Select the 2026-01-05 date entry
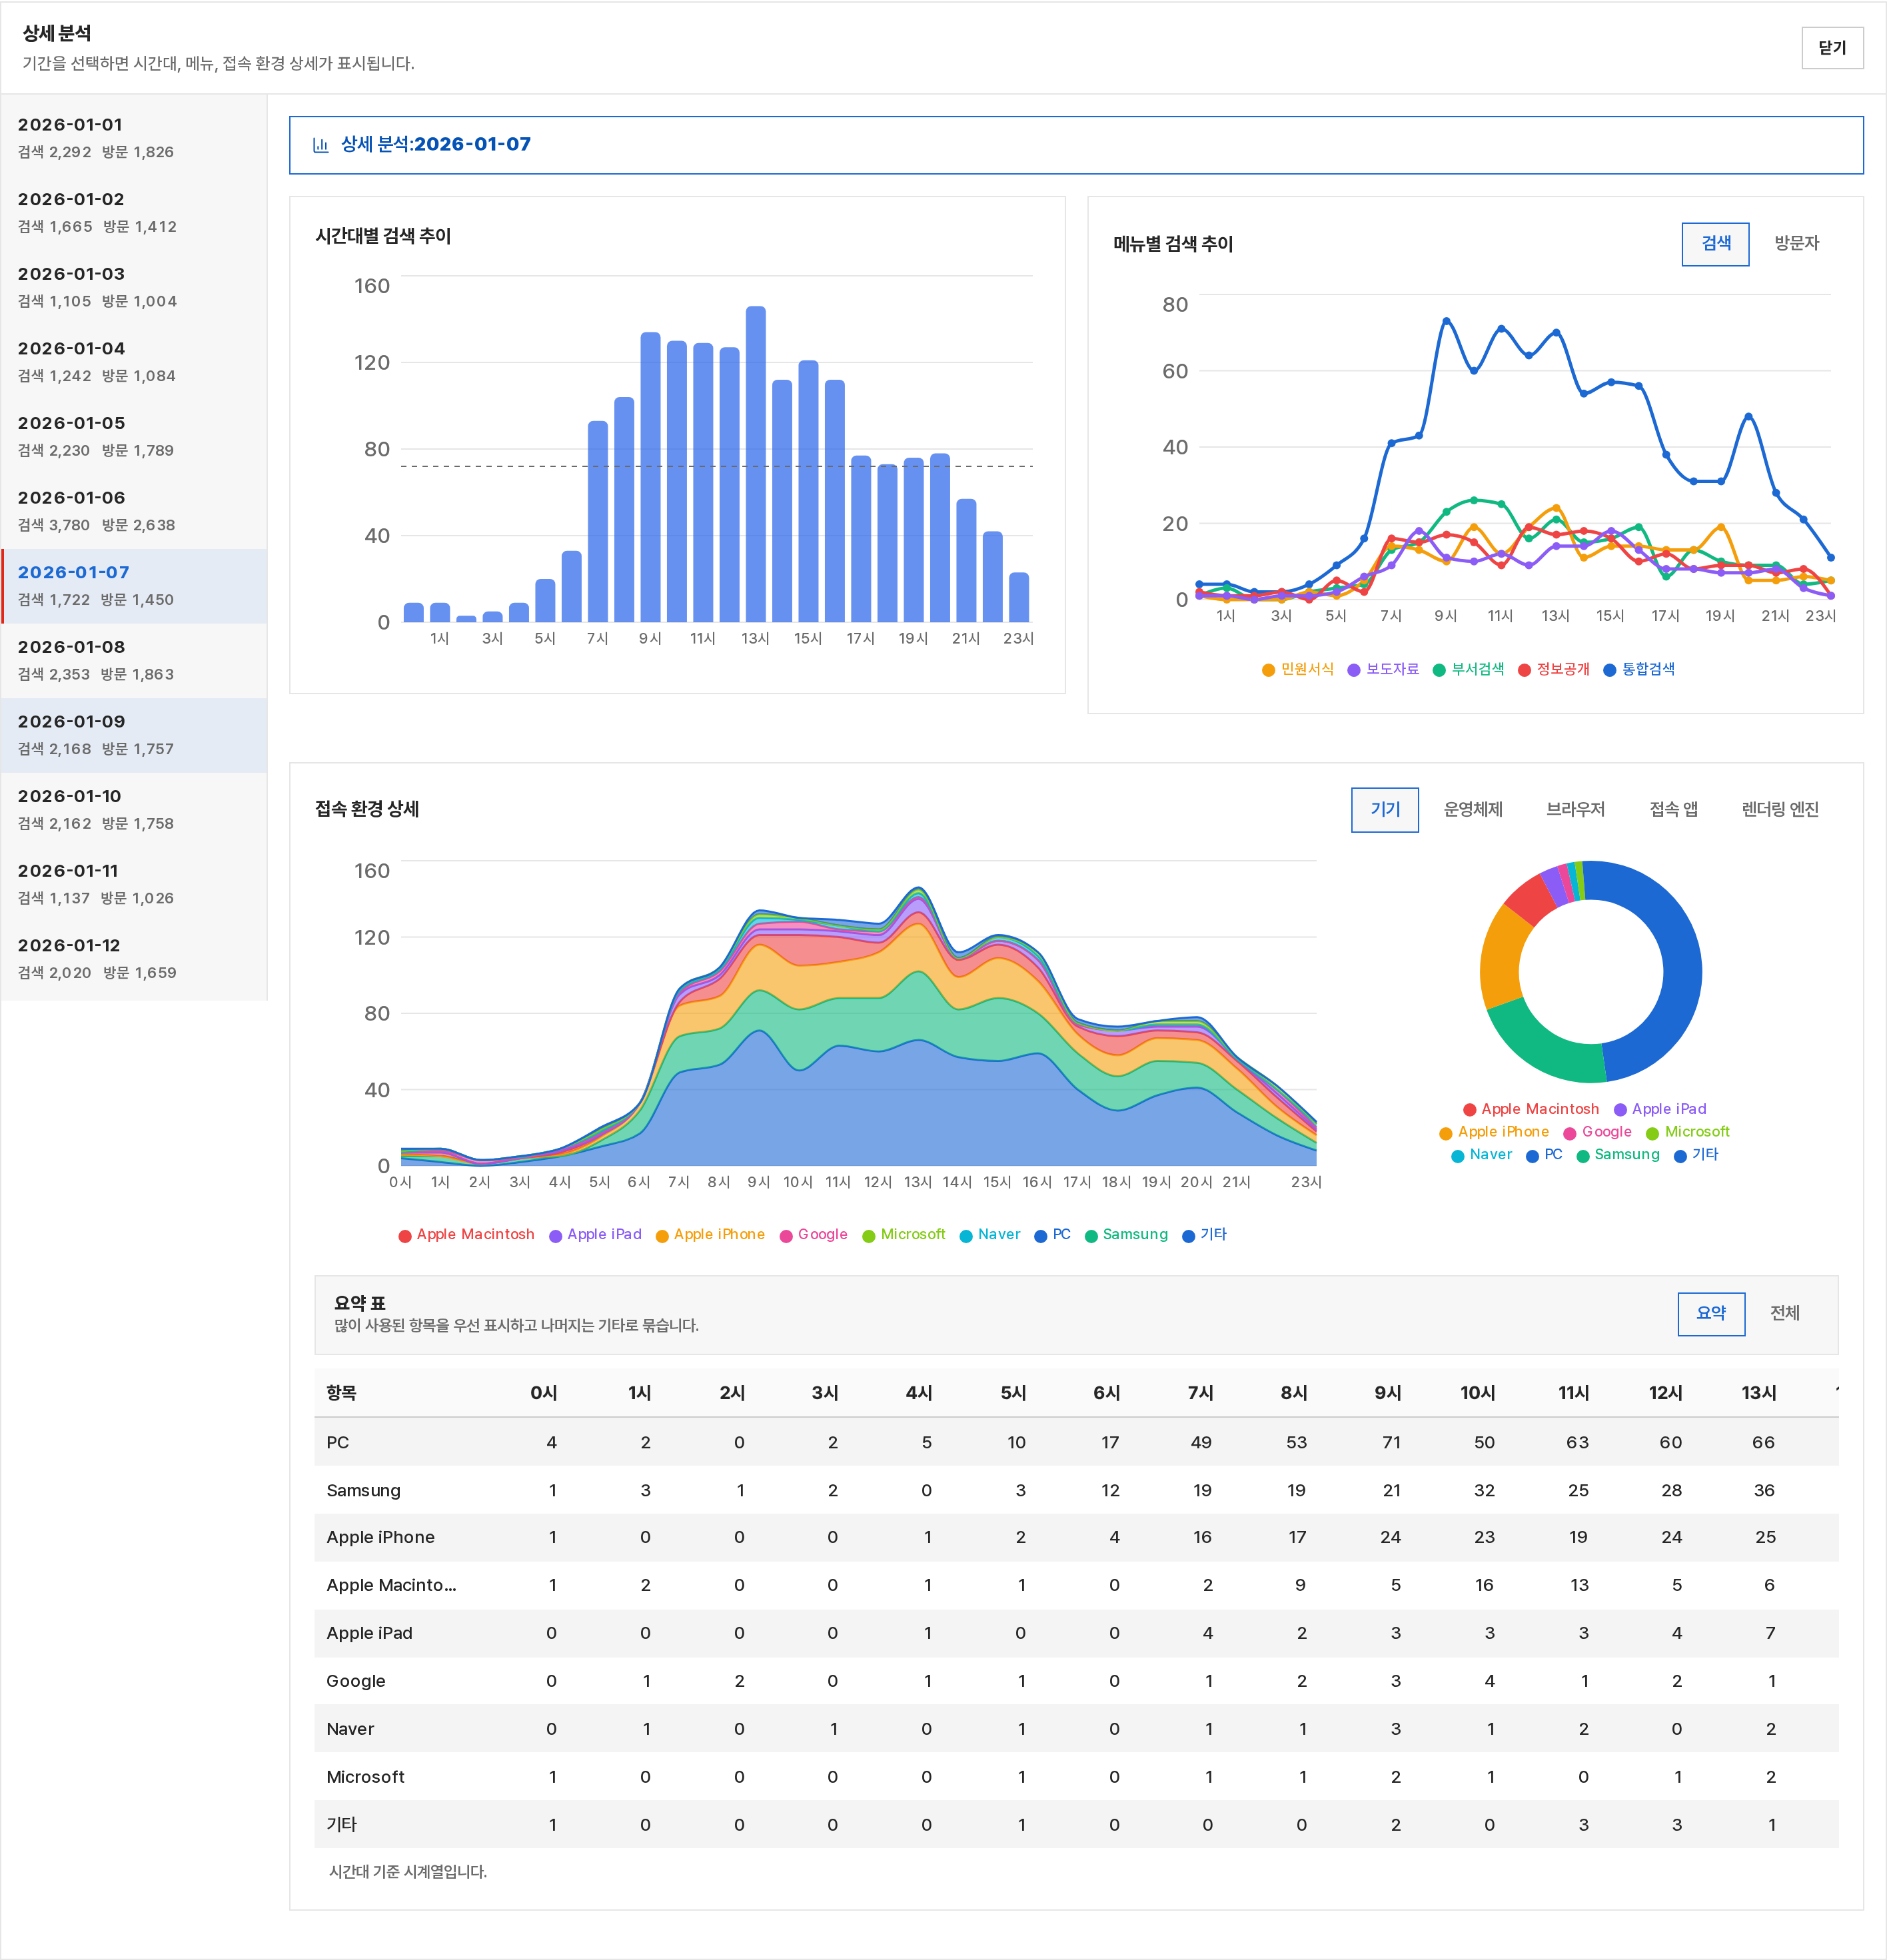 134,436
